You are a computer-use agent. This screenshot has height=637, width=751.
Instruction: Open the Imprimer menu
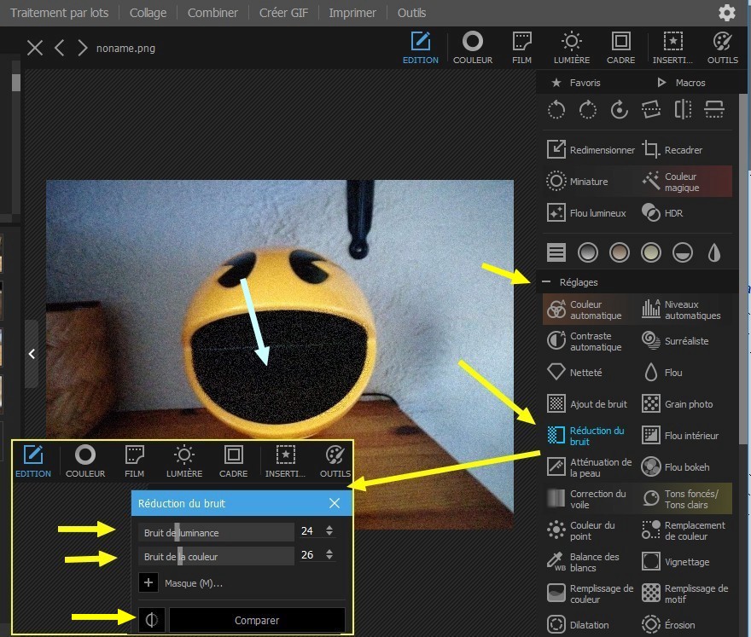pyautogui.click(x=352, y=13)
